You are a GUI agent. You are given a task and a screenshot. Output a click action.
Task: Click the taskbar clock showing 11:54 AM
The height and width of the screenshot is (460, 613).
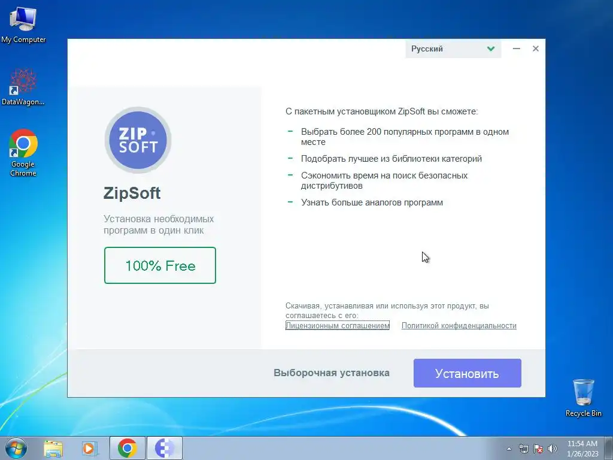[x=582, y=449]
